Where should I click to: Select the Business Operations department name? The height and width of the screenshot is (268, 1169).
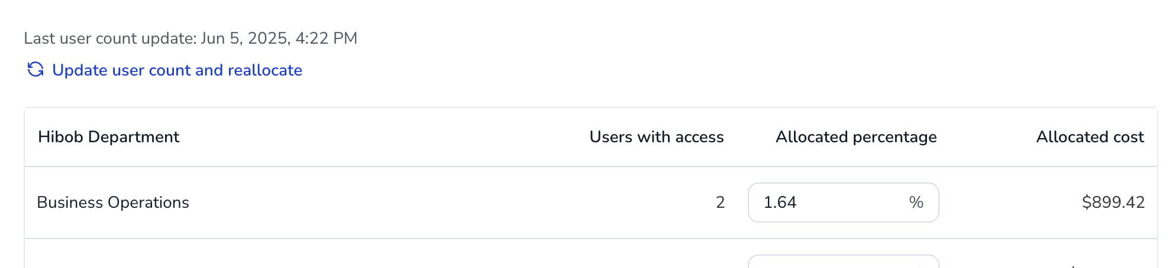(113, 202)
